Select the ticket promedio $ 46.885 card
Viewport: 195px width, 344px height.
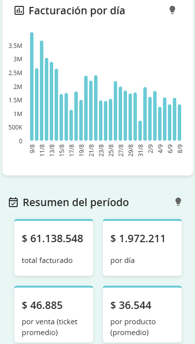[54, 314]
